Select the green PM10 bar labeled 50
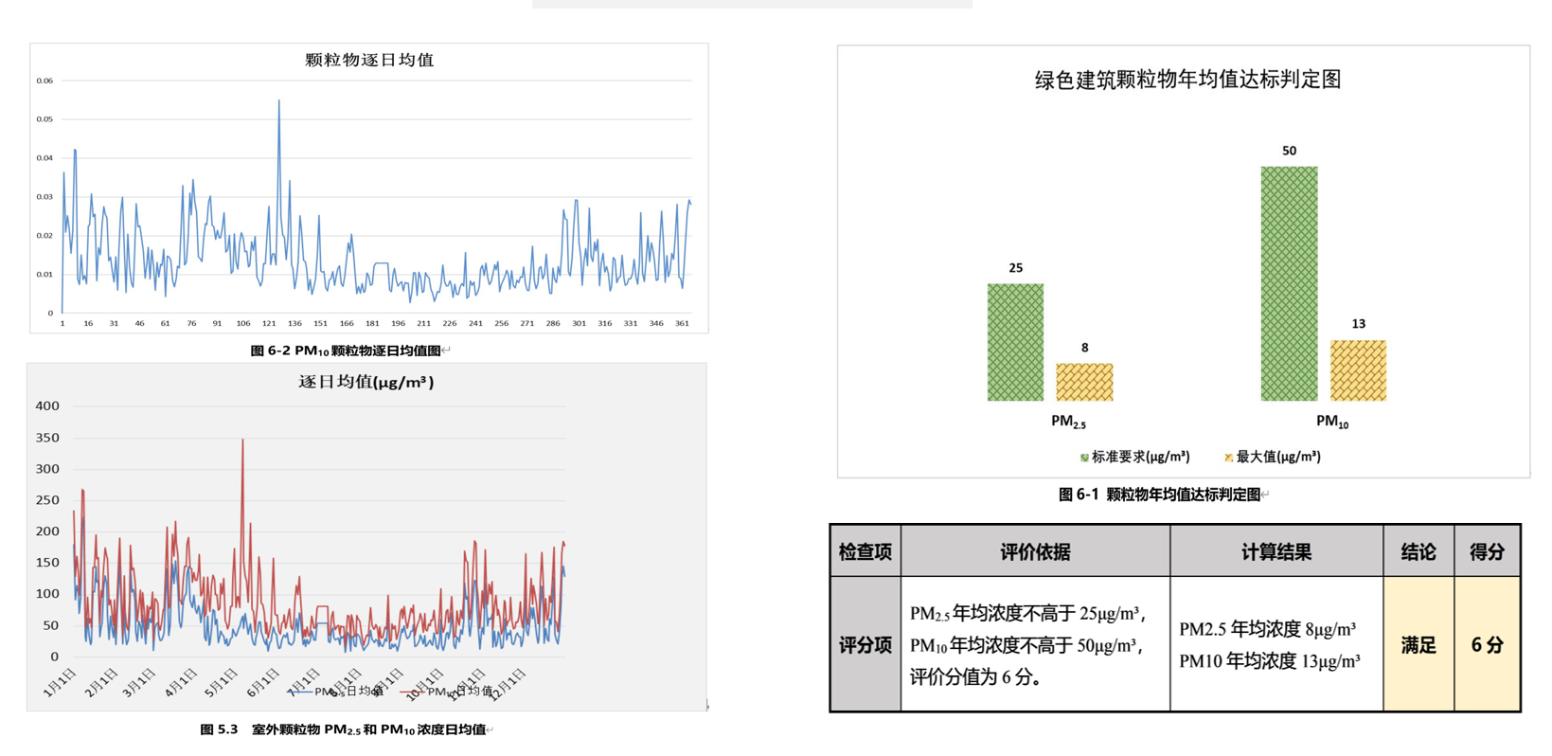Viewport: 1552px width, 756px height. coord(1289,283)
